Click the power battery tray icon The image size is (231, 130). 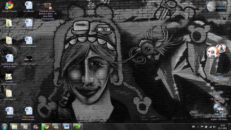click(x=206, y=127)
